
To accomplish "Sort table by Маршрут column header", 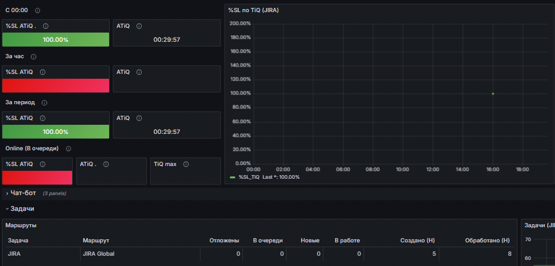I will click(96, 241).
